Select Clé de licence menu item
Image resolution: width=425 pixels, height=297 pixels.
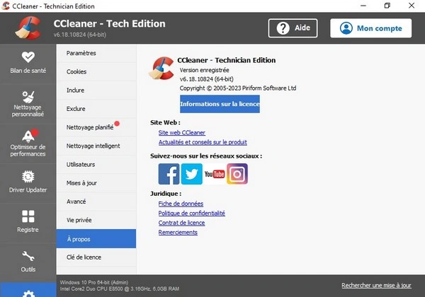pyautogui.click(x=84, y=257)
